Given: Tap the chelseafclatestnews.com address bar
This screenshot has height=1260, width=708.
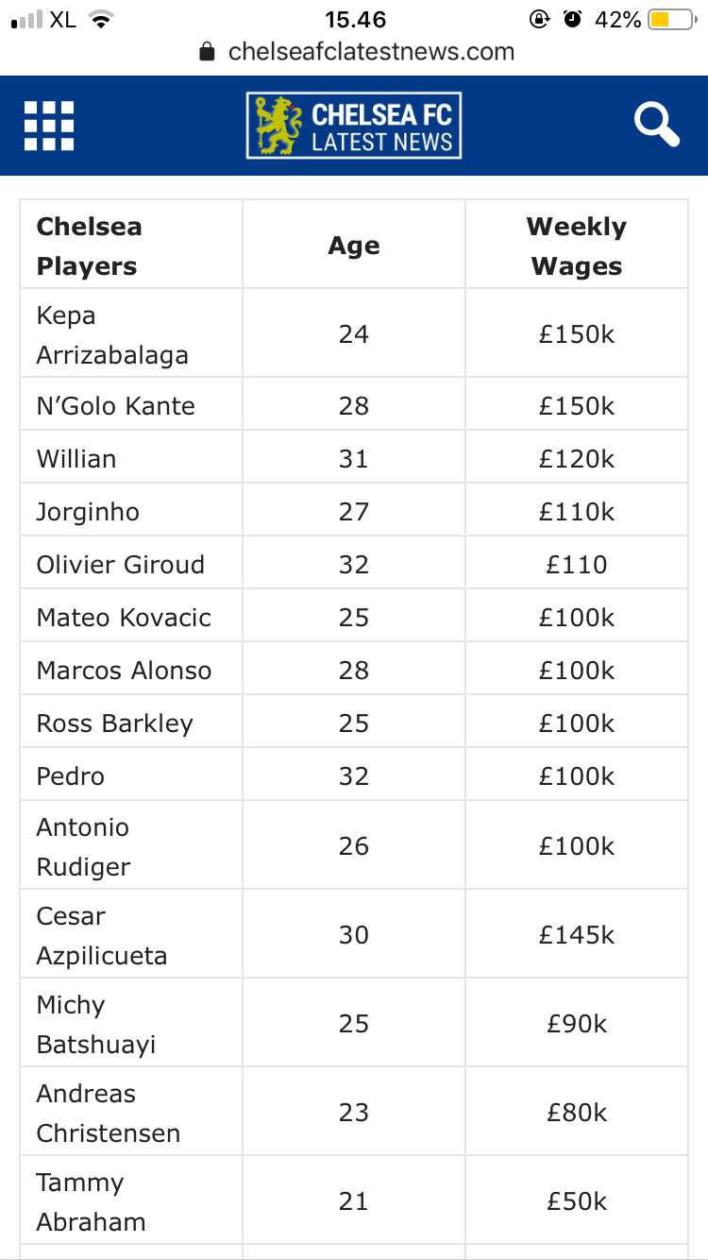Looking at the screenshot, I should pyautogui.click(x=371, y=52).
